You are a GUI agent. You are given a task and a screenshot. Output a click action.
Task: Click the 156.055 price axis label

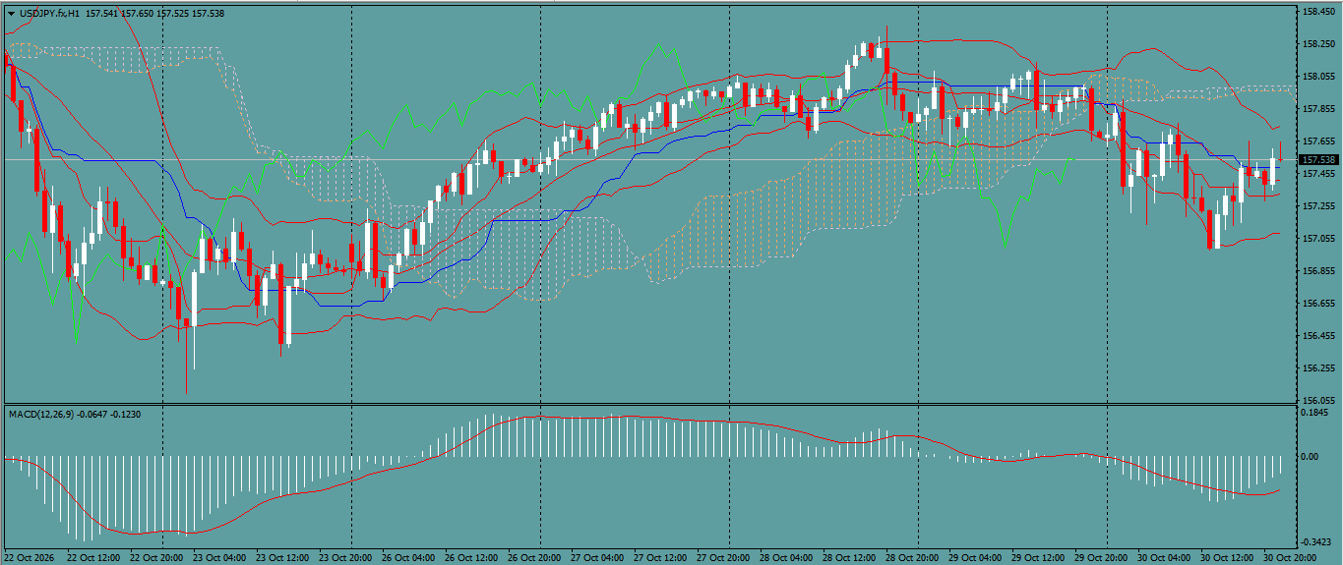click(1318, 400)
